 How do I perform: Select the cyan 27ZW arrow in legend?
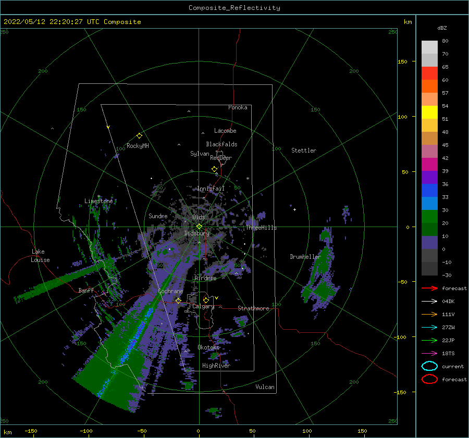point(429,328)
